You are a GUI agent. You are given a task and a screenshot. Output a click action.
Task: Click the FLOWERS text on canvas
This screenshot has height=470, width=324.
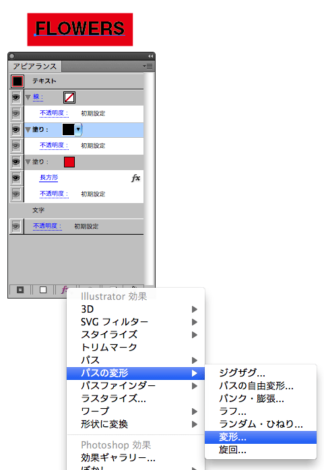click(x=80, y=29)
